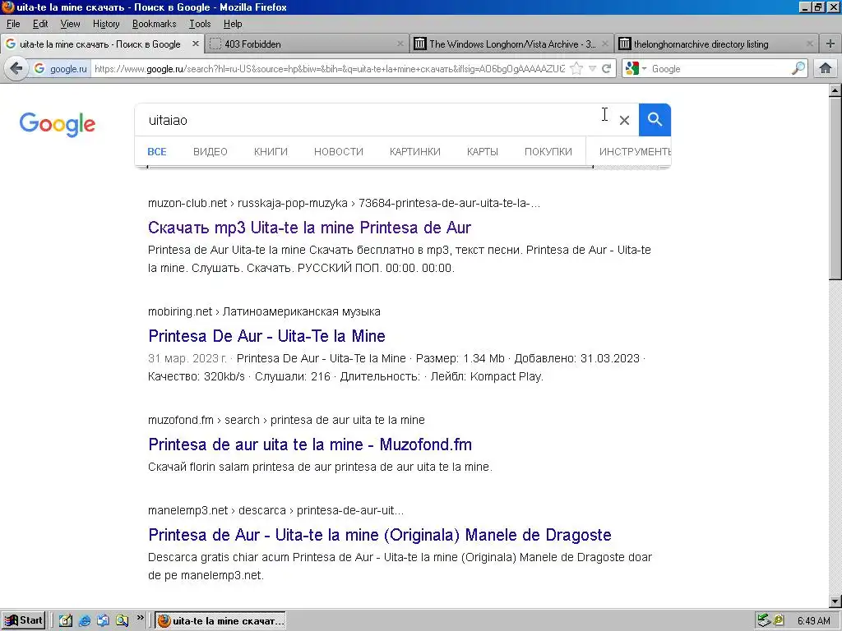Open result Printesa de aur uita te la mine - Muzofond.fm
This screenshot has height=631, width=842.
tap(310, 444)
